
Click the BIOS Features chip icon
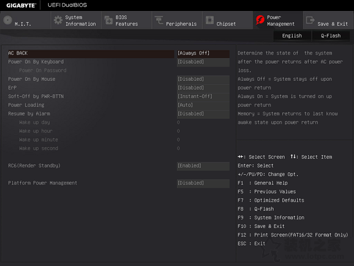click(108, 21)
